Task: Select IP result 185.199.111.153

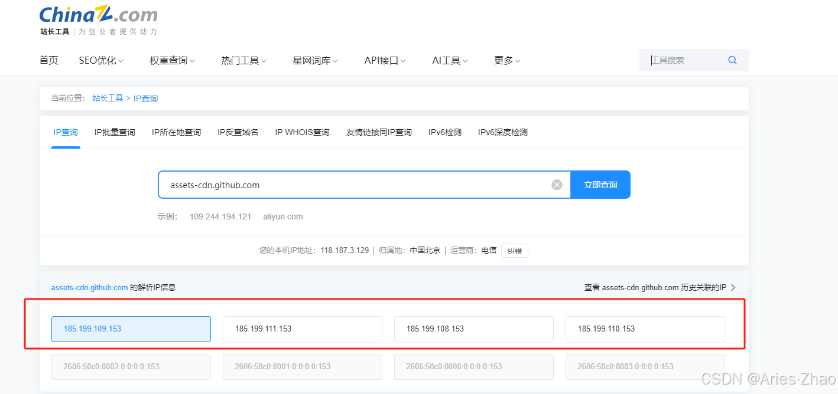Action: 303,329
